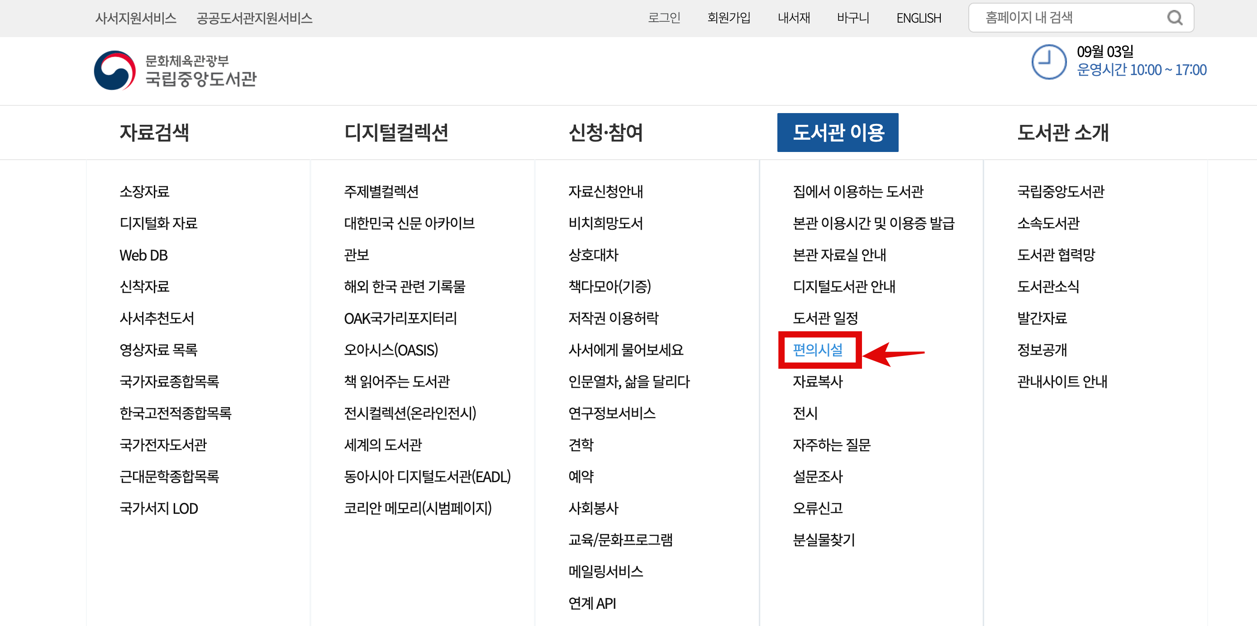Click 분실물찾기 under 도서관 이용
1257x626 pixels.
tap(824, 540)
